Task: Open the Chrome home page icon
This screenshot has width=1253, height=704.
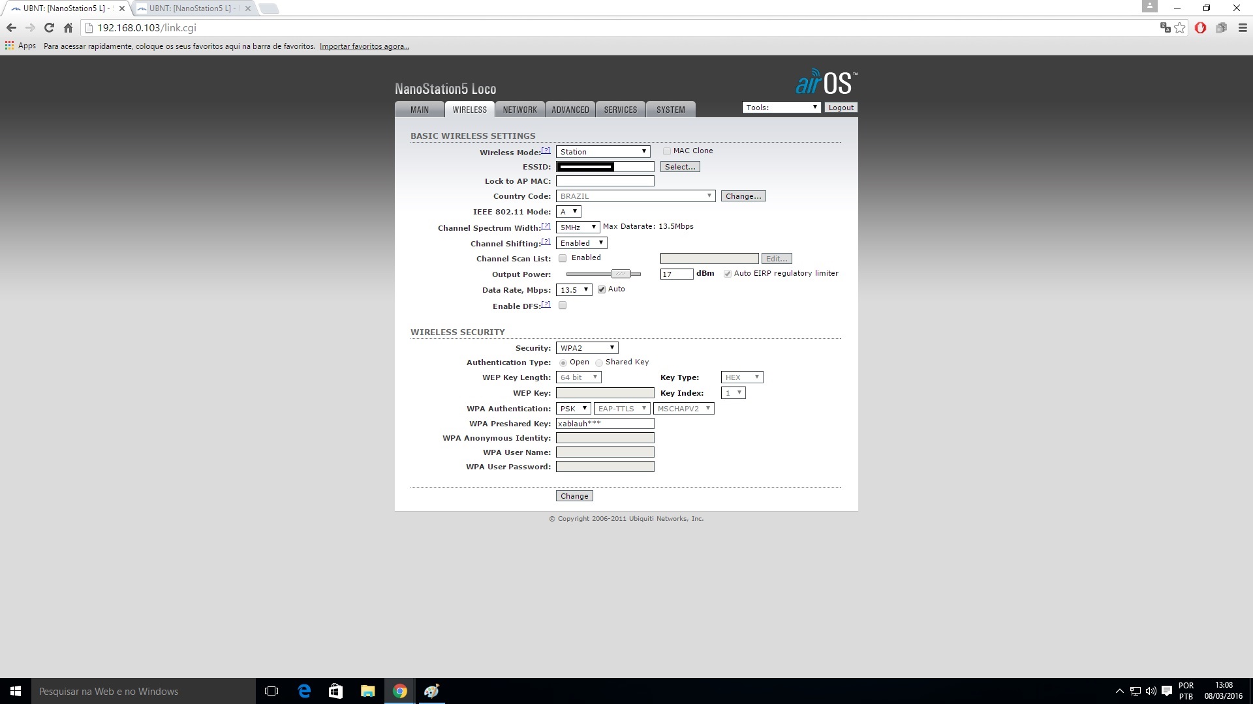Action: [68, 27]
